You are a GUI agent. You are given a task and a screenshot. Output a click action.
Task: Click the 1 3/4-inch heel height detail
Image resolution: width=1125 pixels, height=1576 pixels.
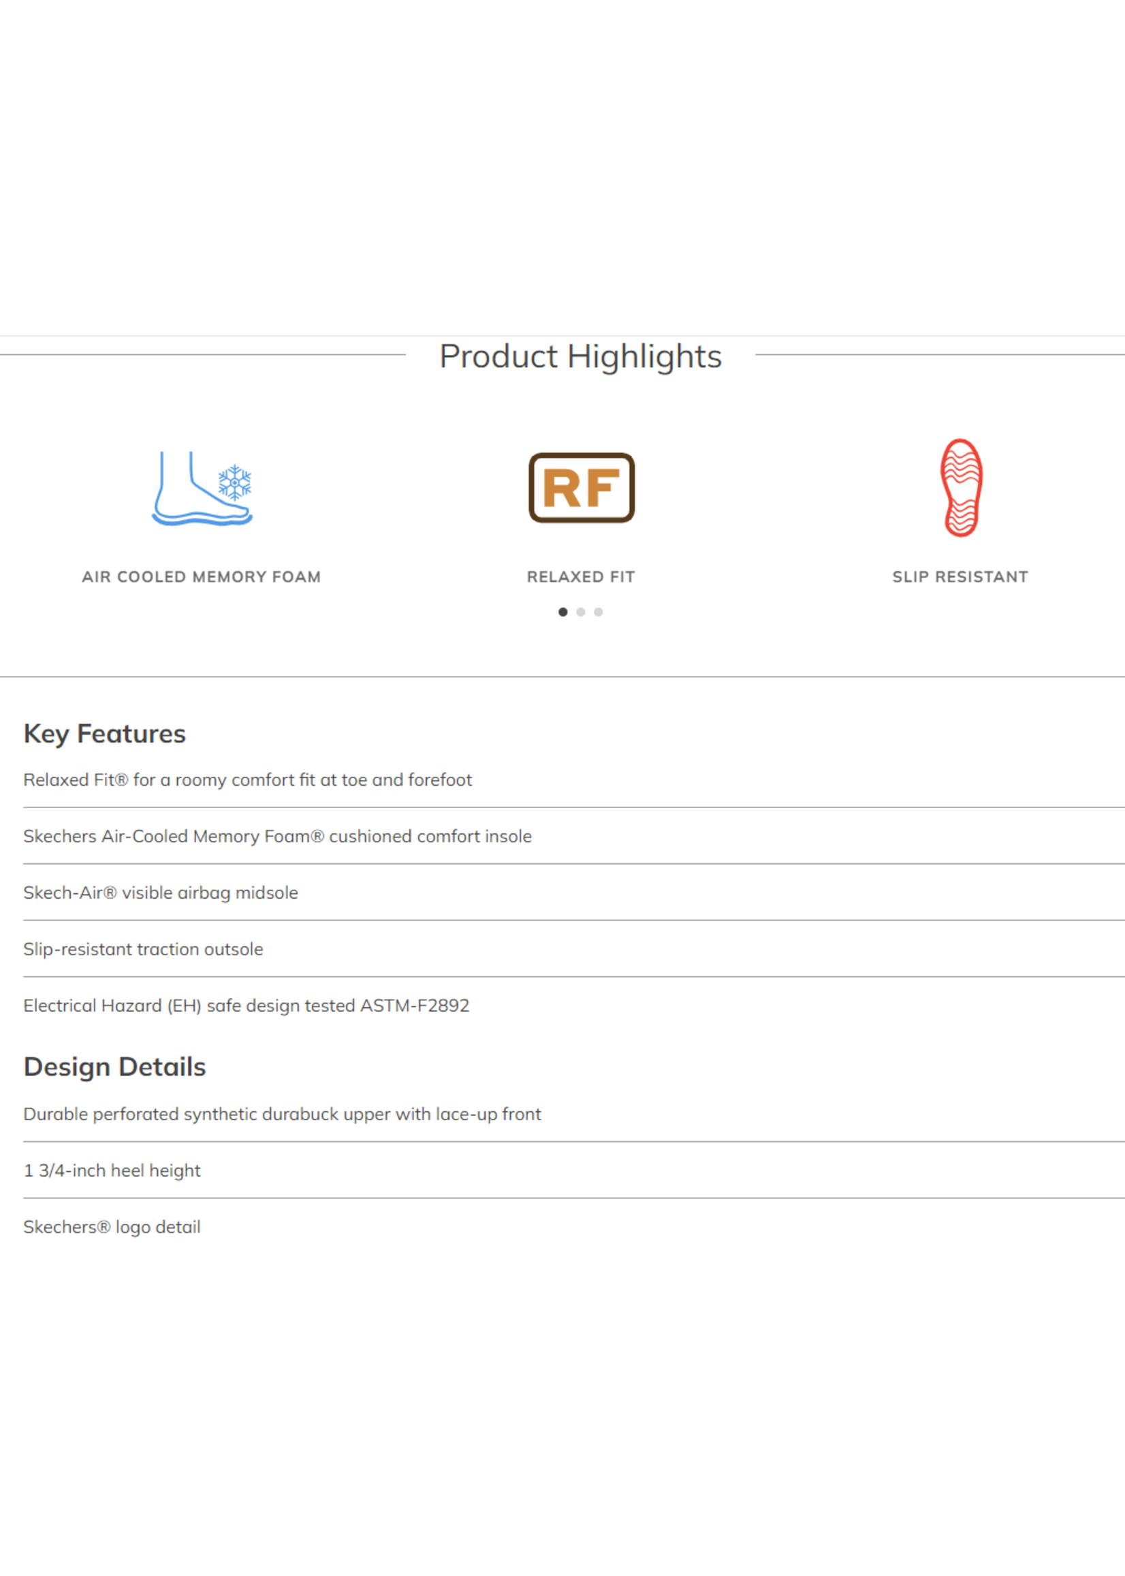[573, 1171]
